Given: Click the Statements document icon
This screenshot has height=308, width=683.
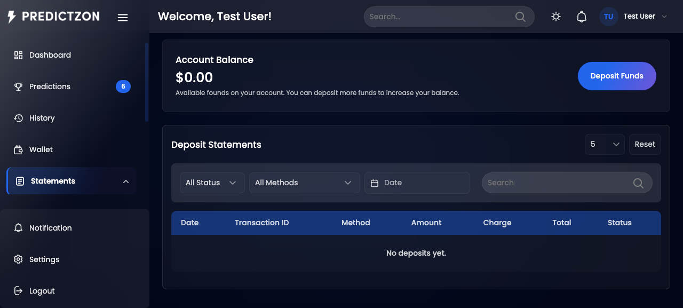Looking at the screenshot, I should (20, 181).
